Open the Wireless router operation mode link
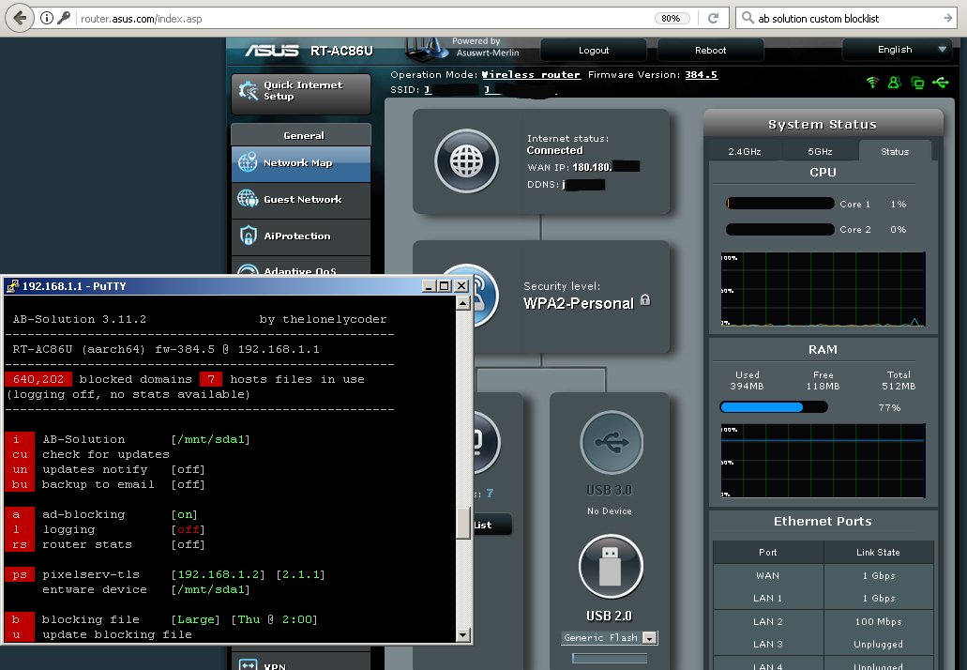 coord(531,75)
